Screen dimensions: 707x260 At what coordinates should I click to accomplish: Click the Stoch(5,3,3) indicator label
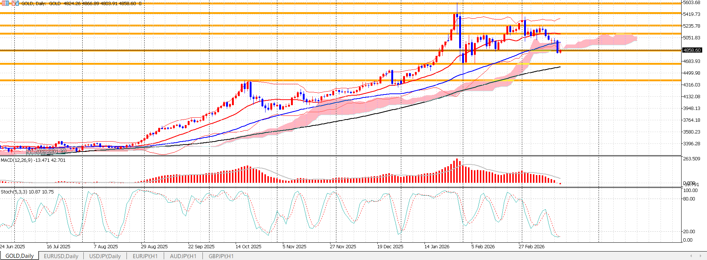pyautogui.click(x=27, y=192)
